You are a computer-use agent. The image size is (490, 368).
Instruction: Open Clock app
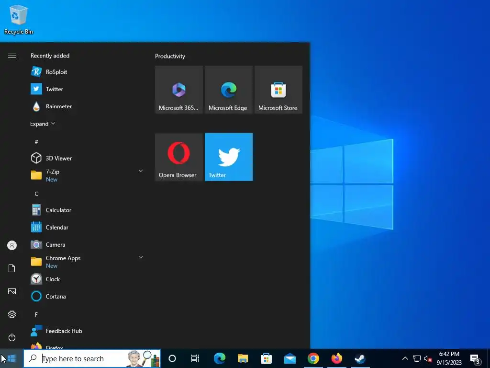(86, 279)
